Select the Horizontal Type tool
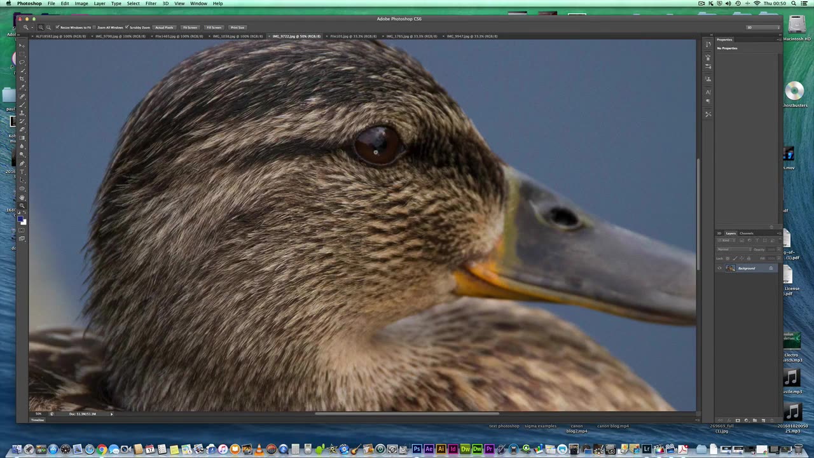Viewport: 814px width, 458px height. (22, 172)
